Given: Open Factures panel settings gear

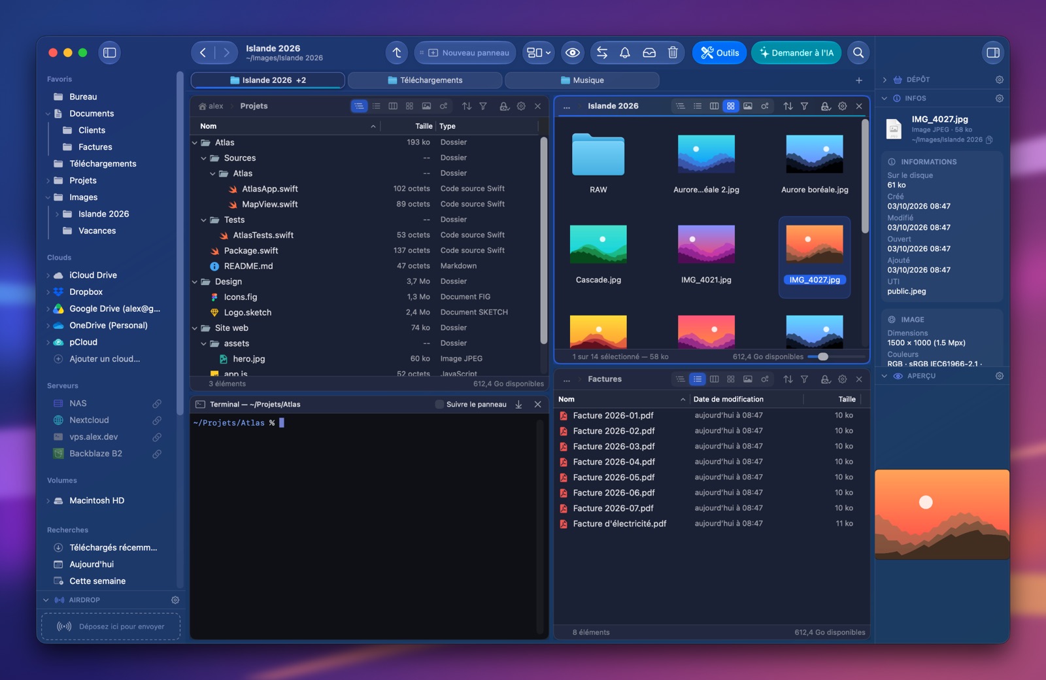Looking at the screenshot, I should (843, 379).
